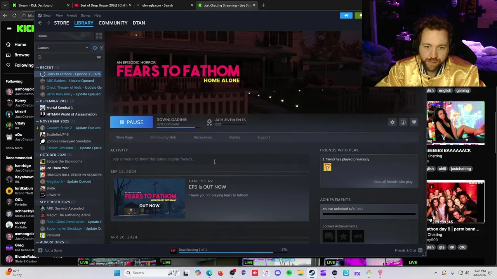Open Games menu in Steam
497x279 pixels.
[x=85, y=15]
